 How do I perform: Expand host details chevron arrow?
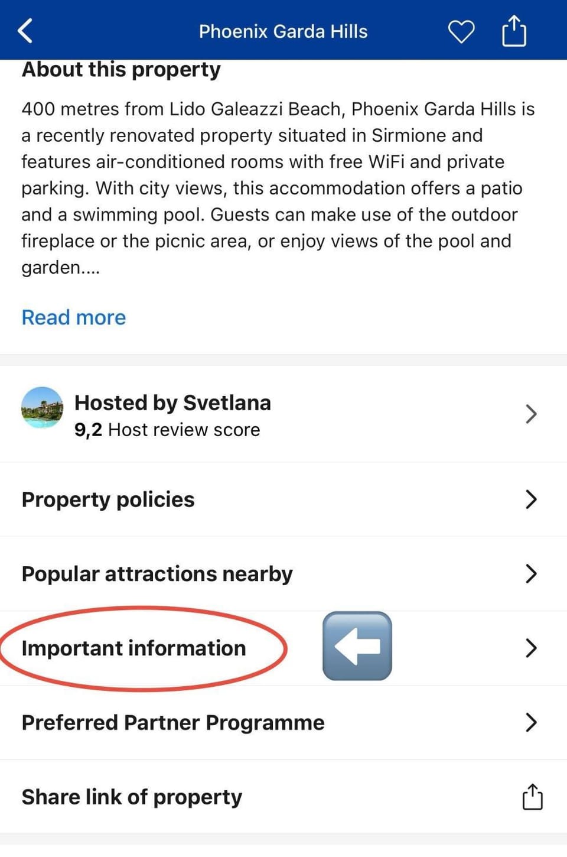(x=531, y=414)
